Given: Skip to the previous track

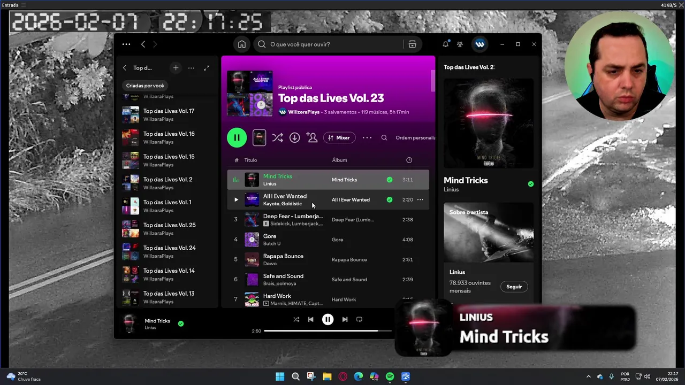Looking at the screenshot, I should [310, 319].
